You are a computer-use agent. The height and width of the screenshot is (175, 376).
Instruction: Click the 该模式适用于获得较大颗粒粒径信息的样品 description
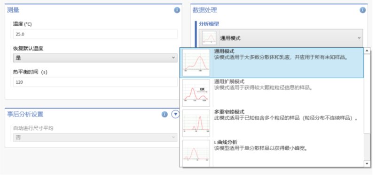(264, 88)
